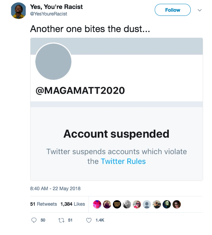Image resolution: width=212 pixels, height=235 pixels.
Task: Open the YesYoureRacist profile avatar
Action: pos(19,10)
